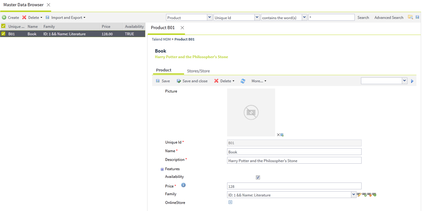Open the More... menu
The height and width of the screenshot is (211, 422).
point(259,81)
